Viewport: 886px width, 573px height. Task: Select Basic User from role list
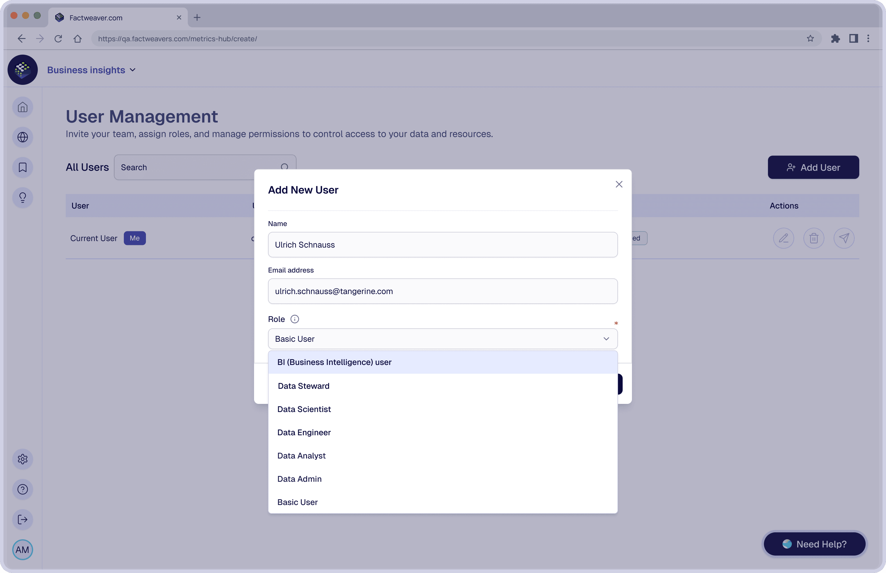(x=442, y=502)
